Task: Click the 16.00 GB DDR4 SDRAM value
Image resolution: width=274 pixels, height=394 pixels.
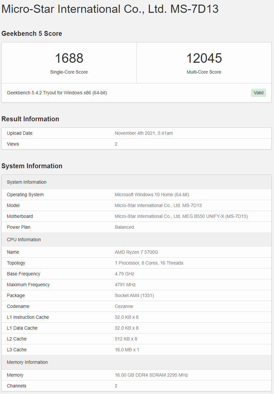Action: 151,375
